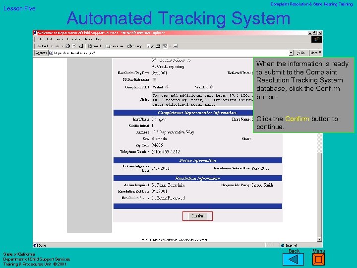Click the browser scrollbar down arrow

click(319, 239)
